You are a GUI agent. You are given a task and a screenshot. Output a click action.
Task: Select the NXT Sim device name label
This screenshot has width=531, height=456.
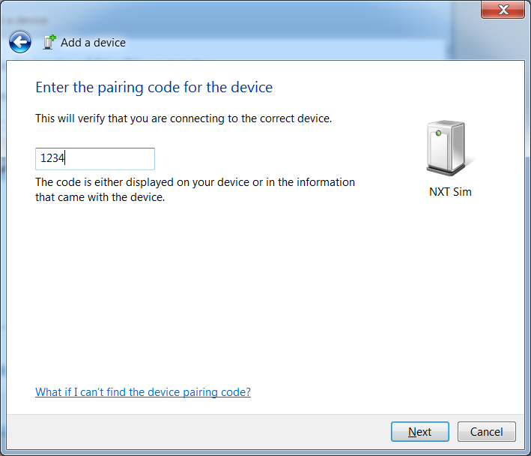click(x=450, y=192)
